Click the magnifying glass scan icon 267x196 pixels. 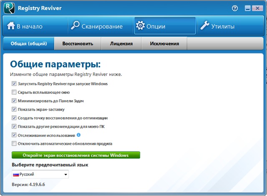75,26
